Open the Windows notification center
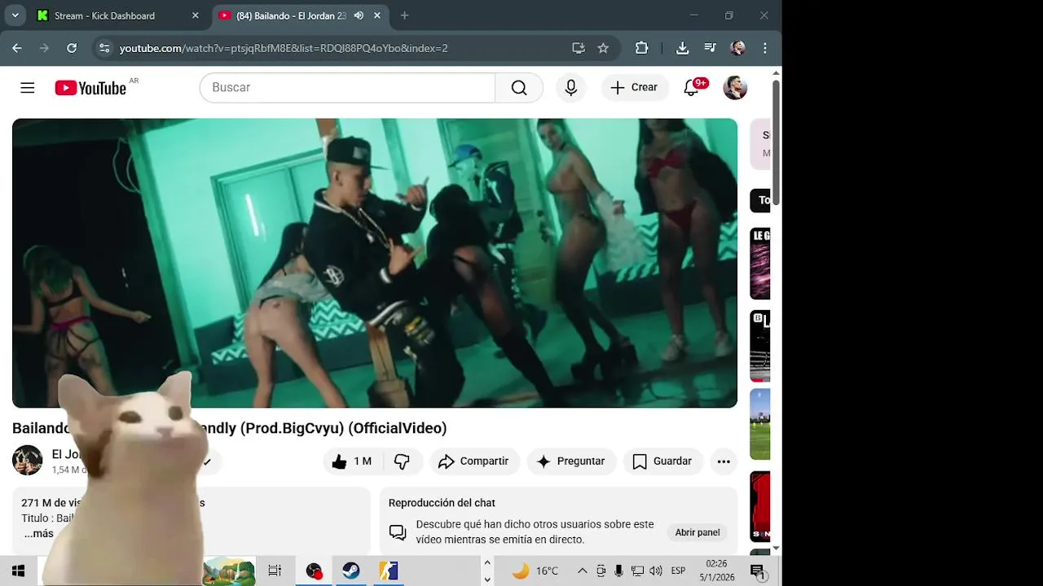 [757, 571]
